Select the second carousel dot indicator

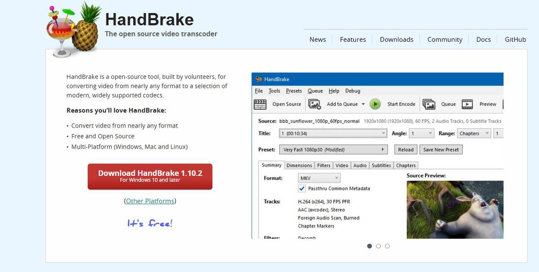(x=378, y=246)
